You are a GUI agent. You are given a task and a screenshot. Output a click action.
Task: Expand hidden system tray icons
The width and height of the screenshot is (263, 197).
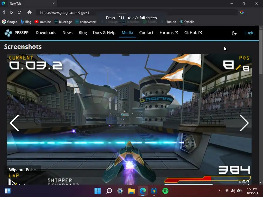tap(219, 191)
